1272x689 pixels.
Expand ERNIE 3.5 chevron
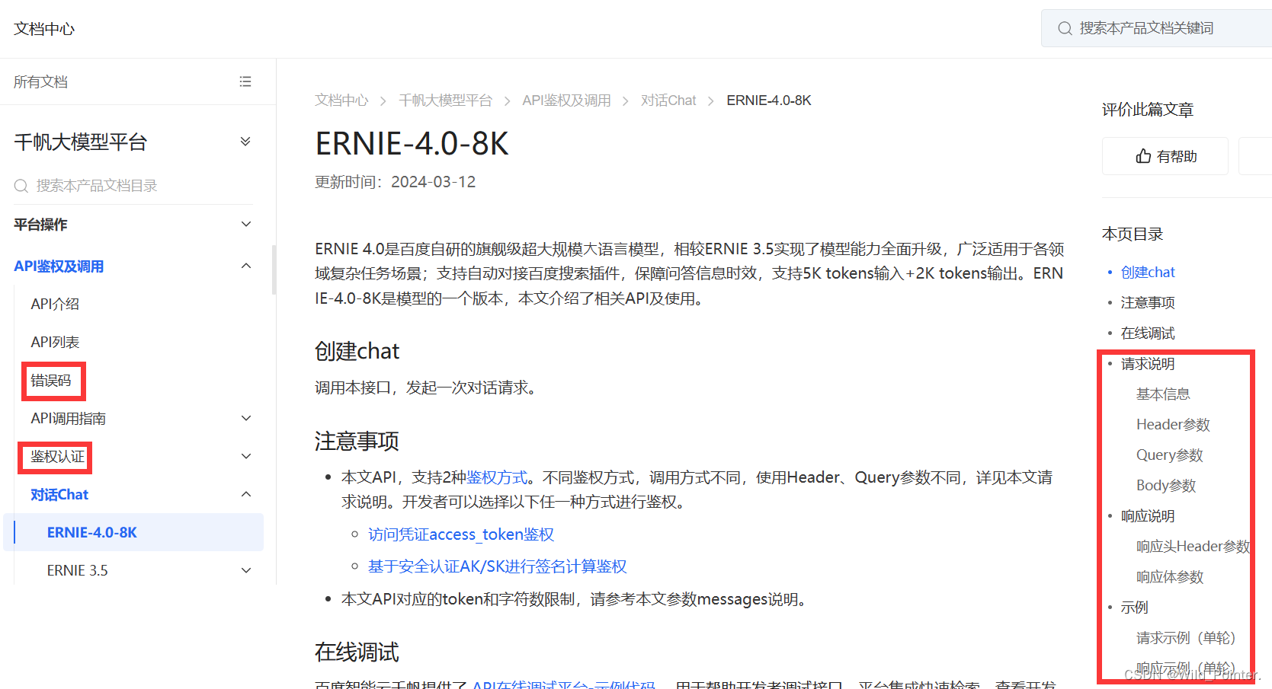click(245, 570)
